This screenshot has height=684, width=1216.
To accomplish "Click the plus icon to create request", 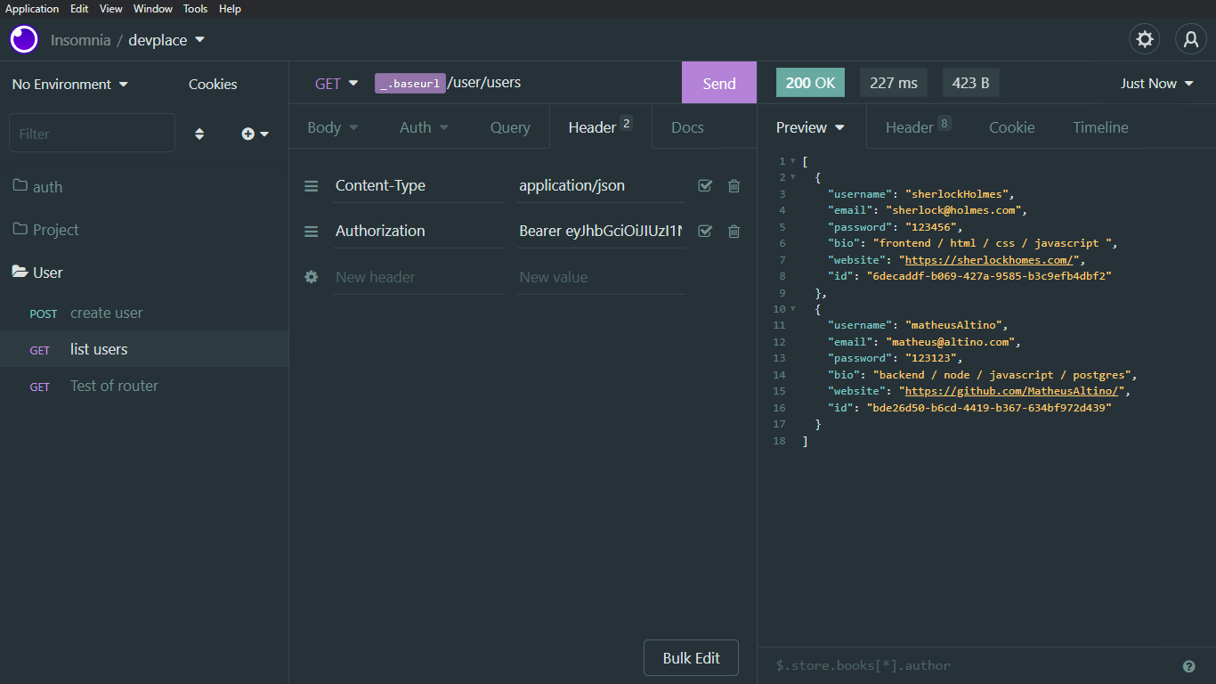I will pyautogui.click(x=255, y=134).
